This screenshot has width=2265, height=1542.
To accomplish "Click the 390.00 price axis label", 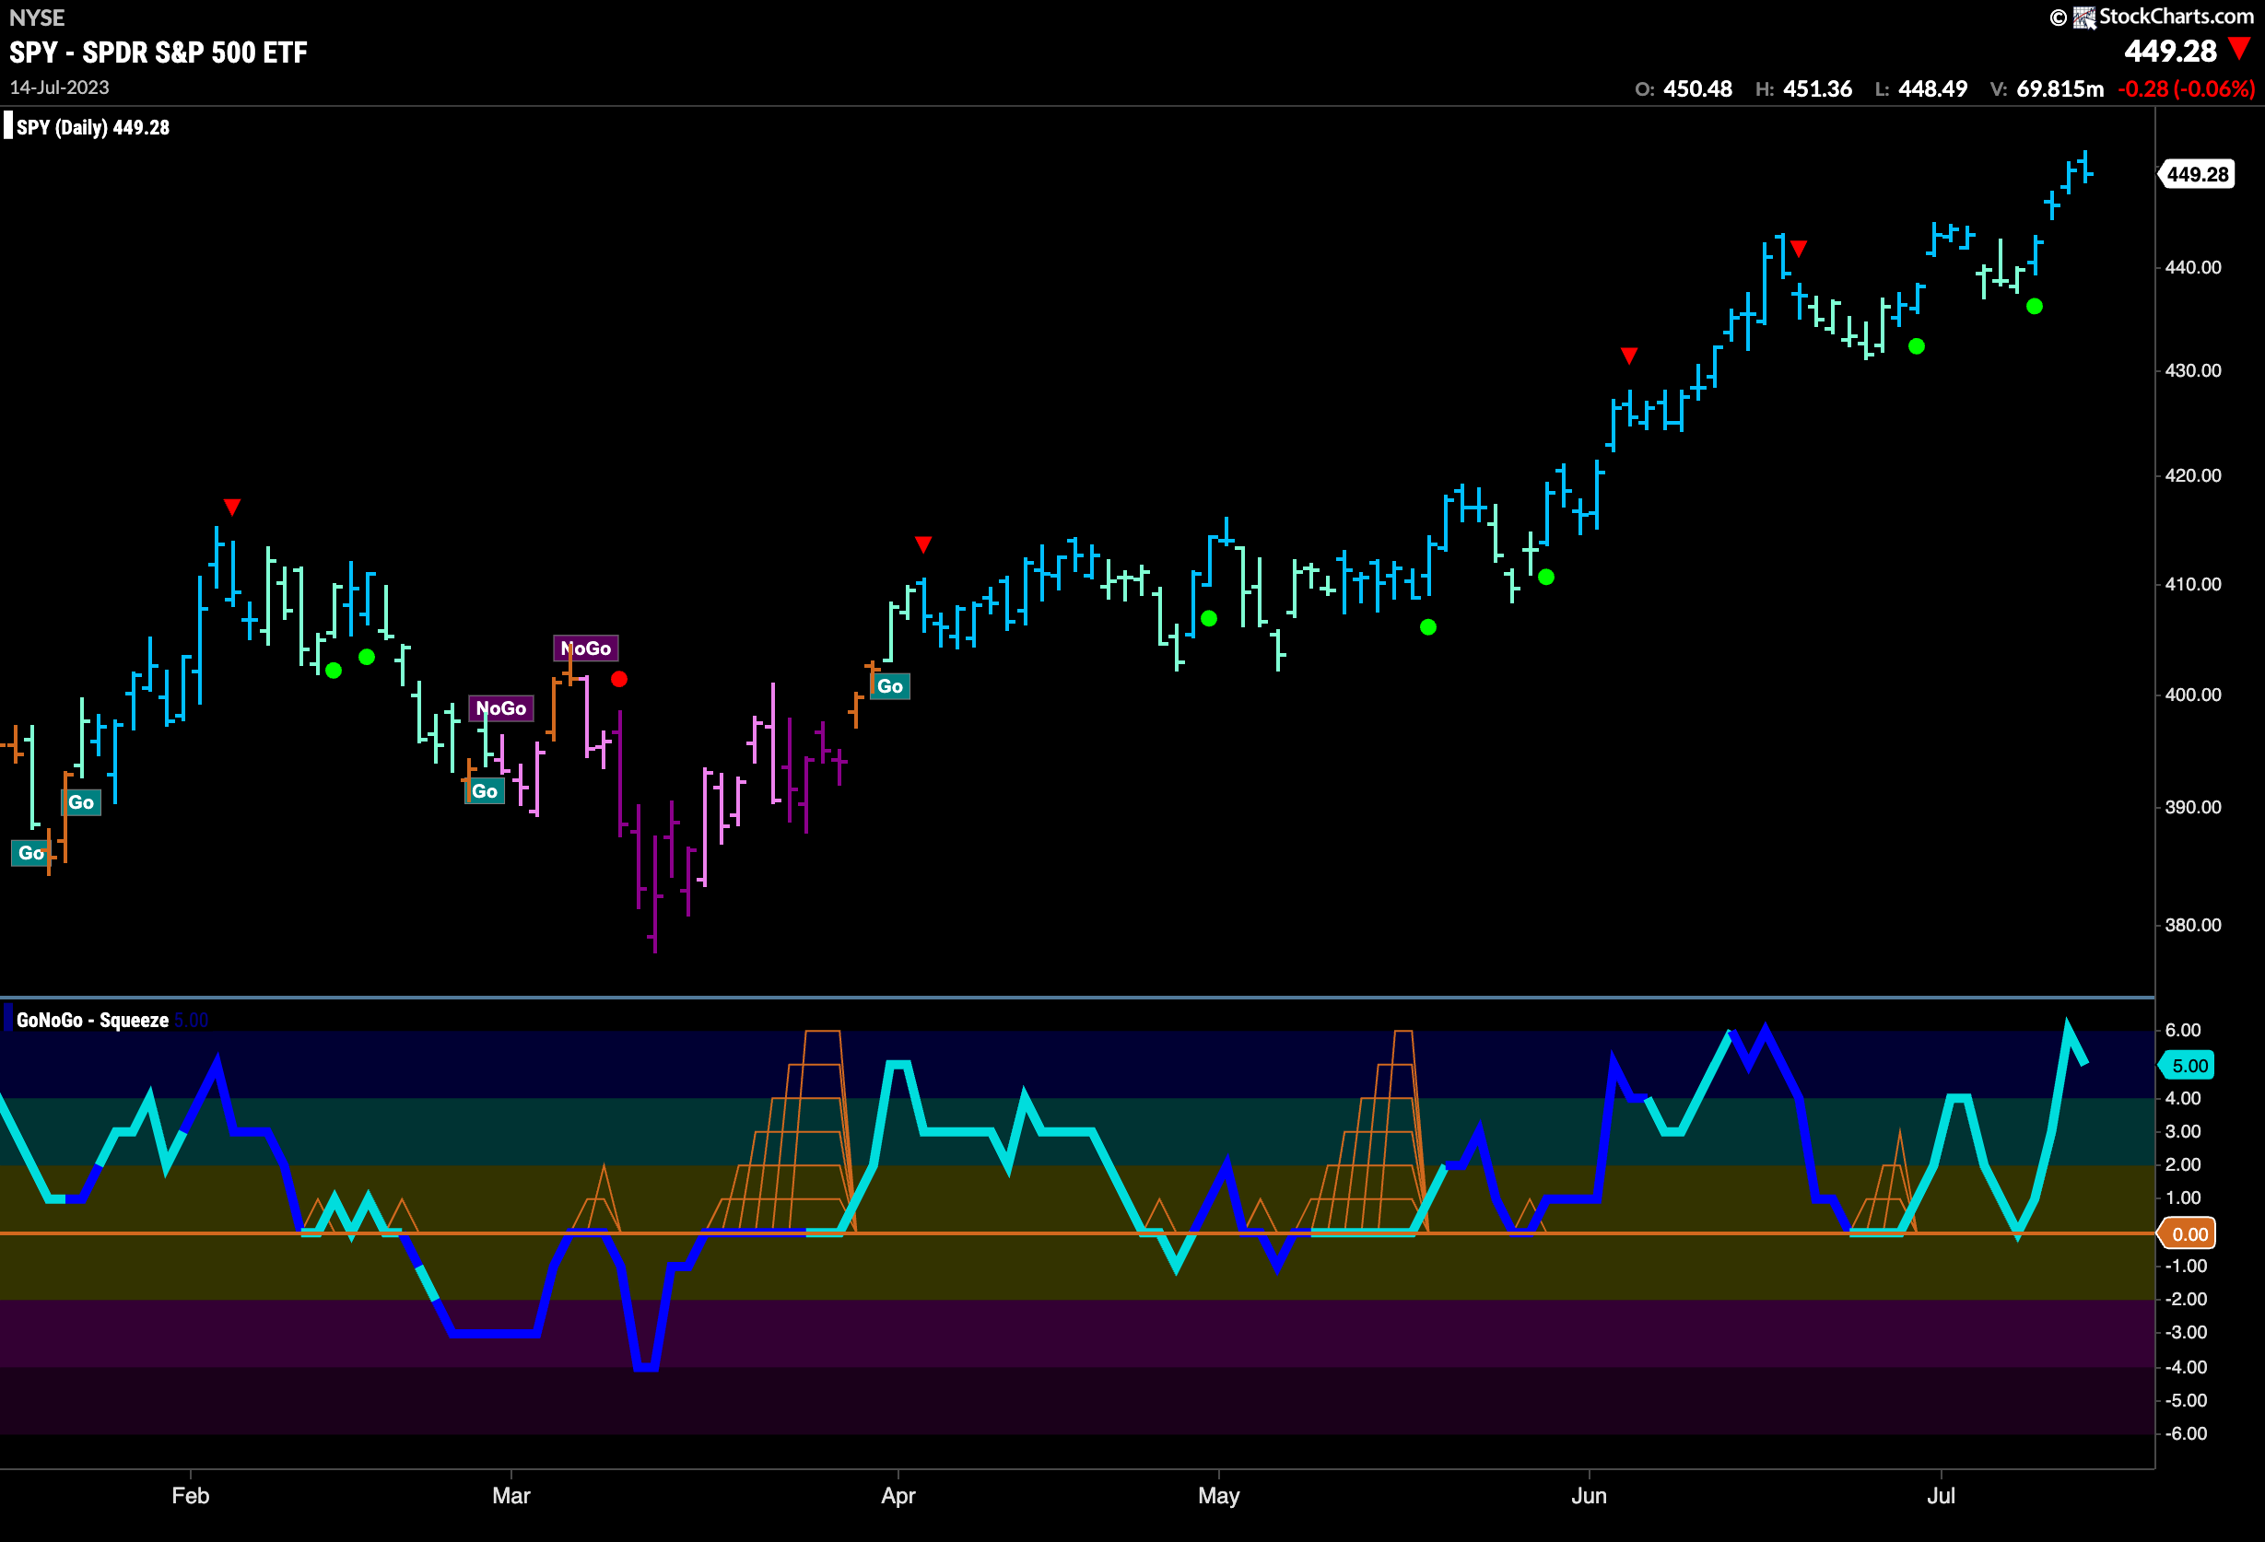I will (2193, 808).
